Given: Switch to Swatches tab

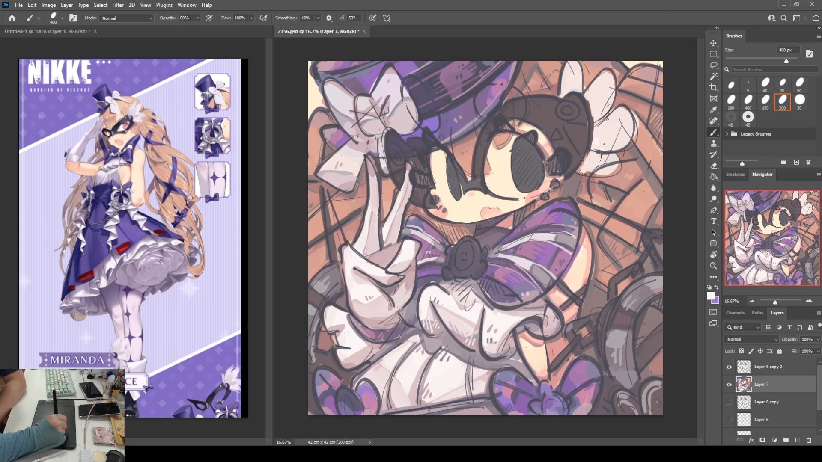Looking at the screenshot, I should (735, 175).
